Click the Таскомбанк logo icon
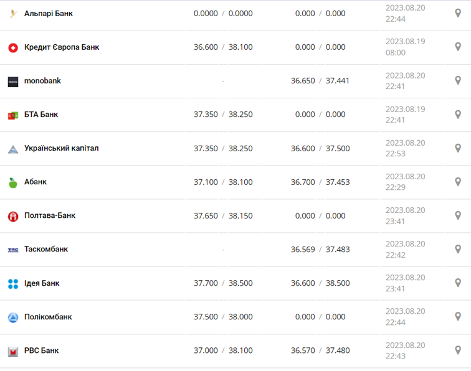The width and height of the screenshot is (471, 371). point(13,250)
